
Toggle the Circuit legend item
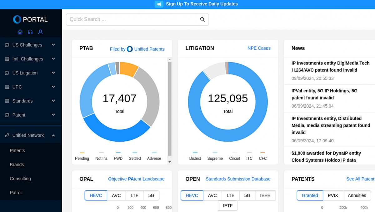pos(234,156)
